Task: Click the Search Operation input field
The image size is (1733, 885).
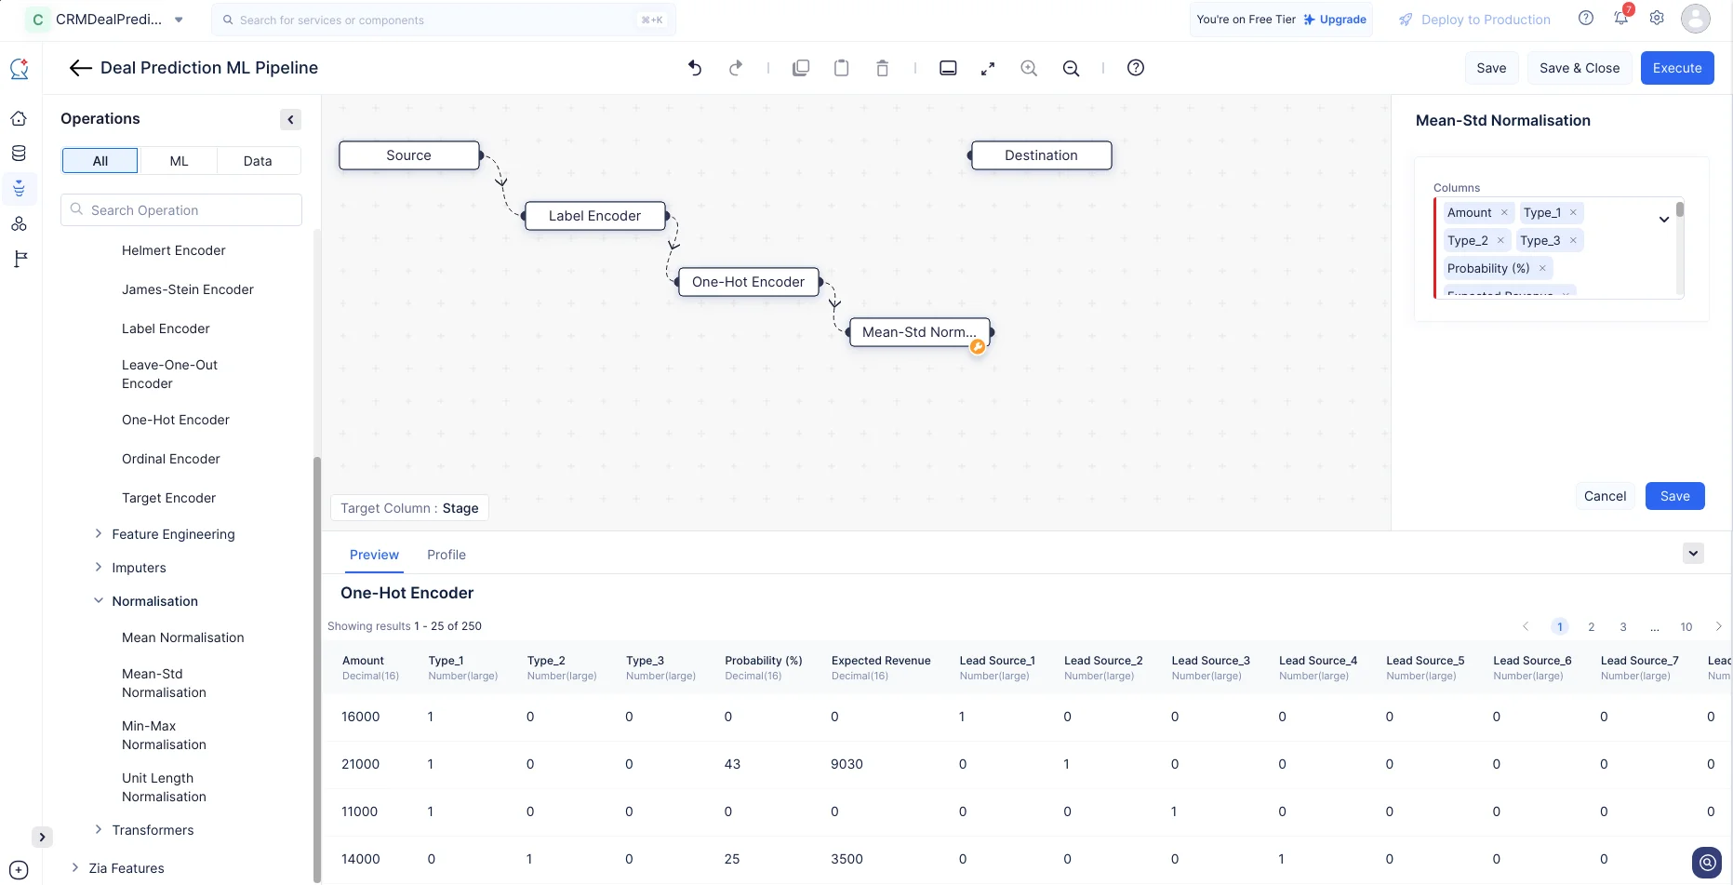Action: [181, 210]
